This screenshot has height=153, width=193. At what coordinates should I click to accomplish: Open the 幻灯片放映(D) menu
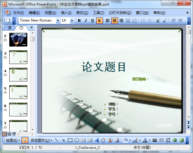(x=120, y=13)
